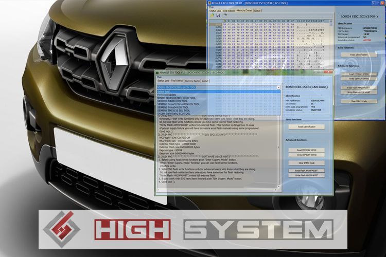This screenshot has height=257, width=386.
Task: Click Clear IMMO Code in the 1998 ECU window
Action: (x=359, y=101)
